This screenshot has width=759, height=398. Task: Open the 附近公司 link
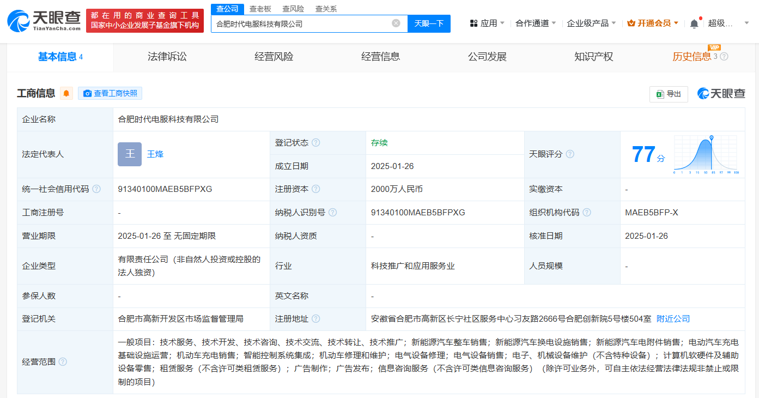pos(673,319)
